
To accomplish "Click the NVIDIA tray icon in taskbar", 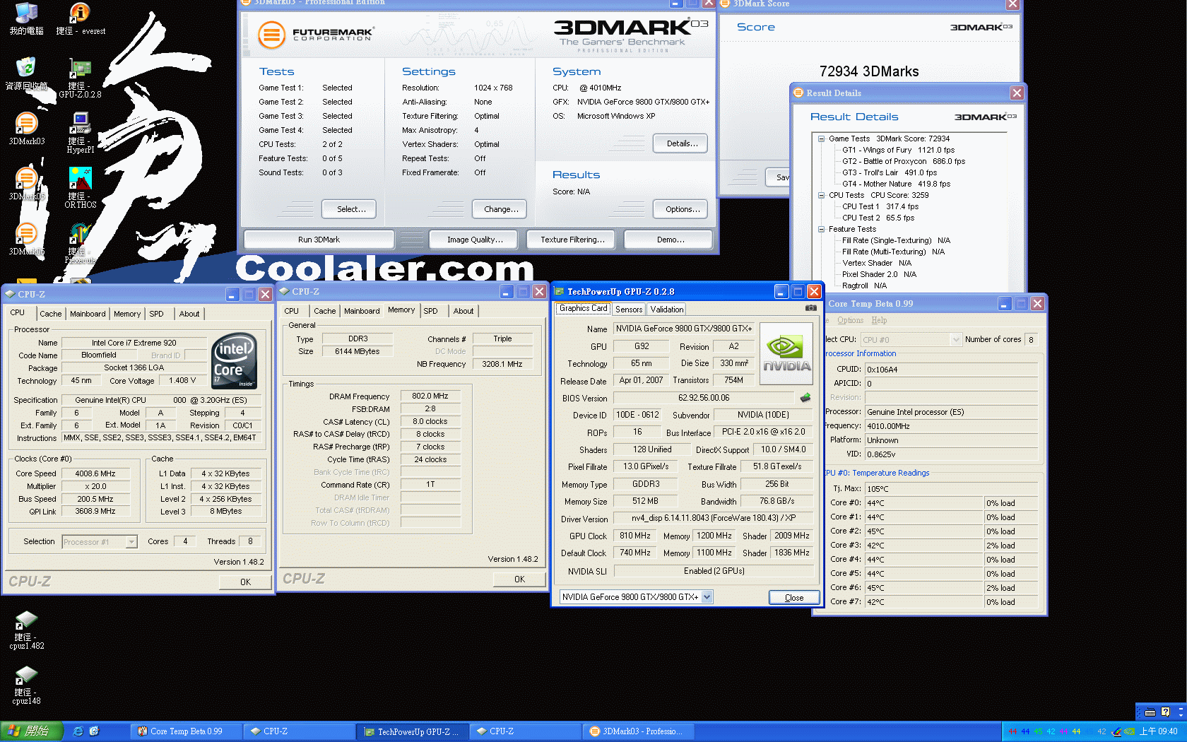I will (1129, 731).
